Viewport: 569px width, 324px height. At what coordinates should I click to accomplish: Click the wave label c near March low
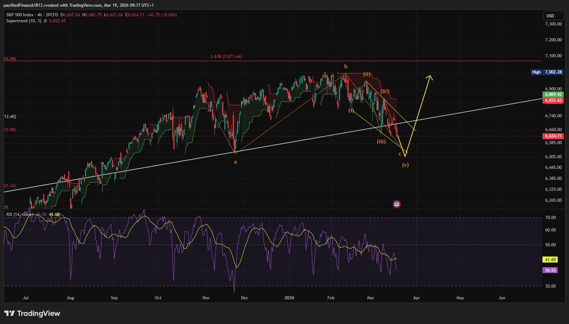click(x=400, y=154)
